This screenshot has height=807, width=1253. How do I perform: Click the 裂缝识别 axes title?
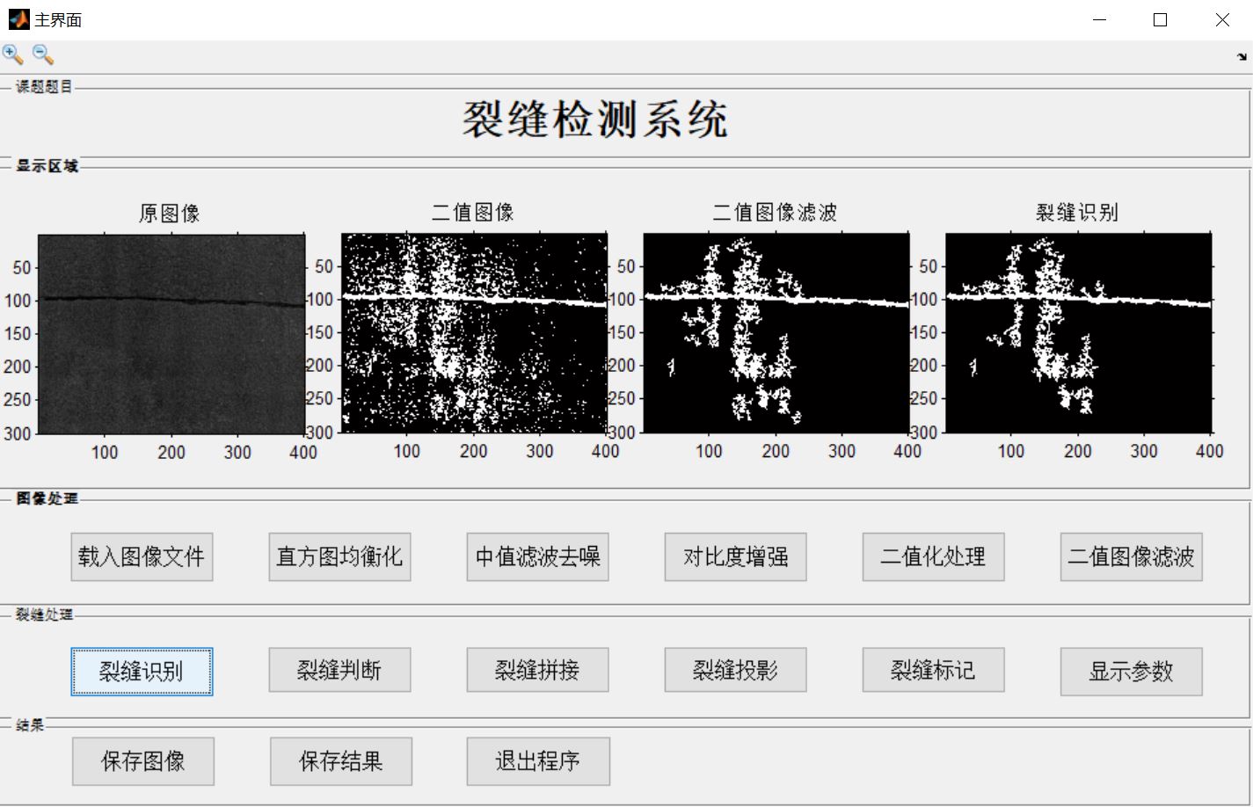[x=1077, y=213]
